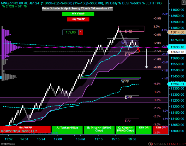
Task: Click the Day VWAP red indicator label
Action: tap(78, 19)
